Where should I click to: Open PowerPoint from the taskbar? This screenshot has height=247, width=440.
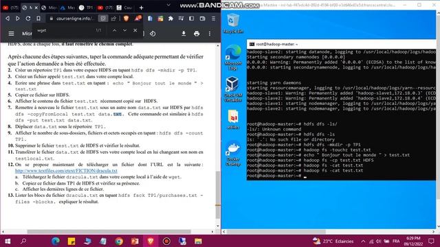pyautogui.click(x=135, y=241)
